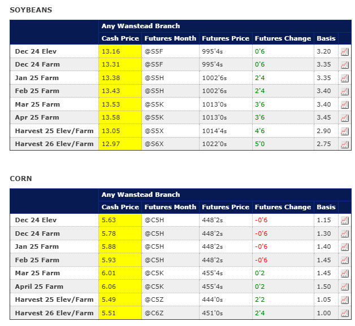Open chart icon for soybeans Jan 25 Farm
Screen dimensions: 355x326
click(x=344, y=78)
